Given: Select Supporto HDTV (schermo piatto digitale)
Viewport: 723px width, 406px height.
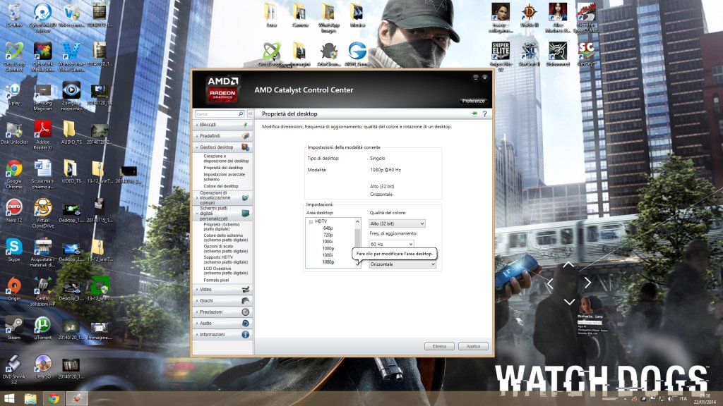Looking at the screenshot, I should click(x=225, y=259).
